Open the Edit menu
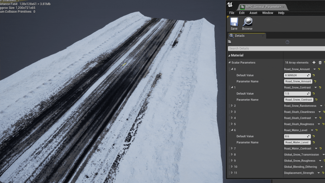The width and height of the screenshot is (325, 183). (x=242, y=13)
